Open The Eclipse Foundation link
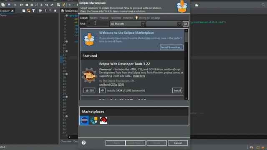This screenshot has height=150, width=267. coord(116,81)
